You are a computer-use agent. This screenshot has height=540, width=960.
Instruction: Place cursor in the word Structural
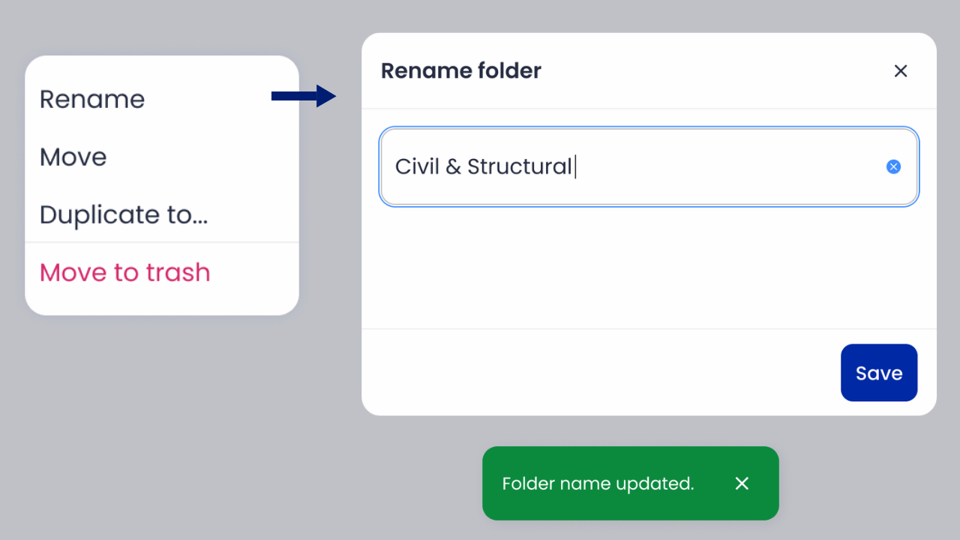(520, 166)
